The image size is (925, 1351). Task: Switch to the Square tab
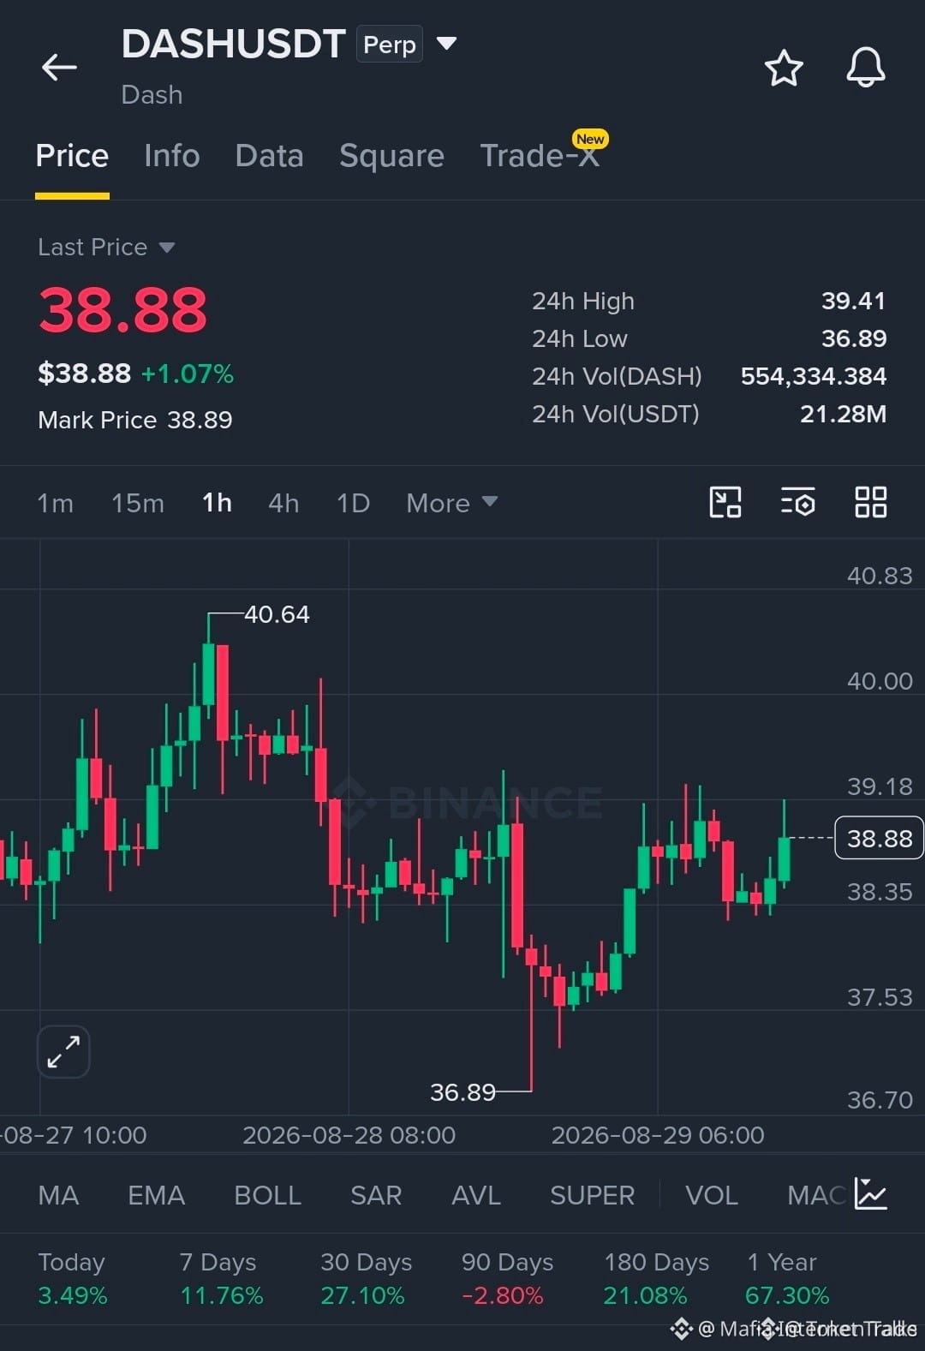click(x=391, y=156)
